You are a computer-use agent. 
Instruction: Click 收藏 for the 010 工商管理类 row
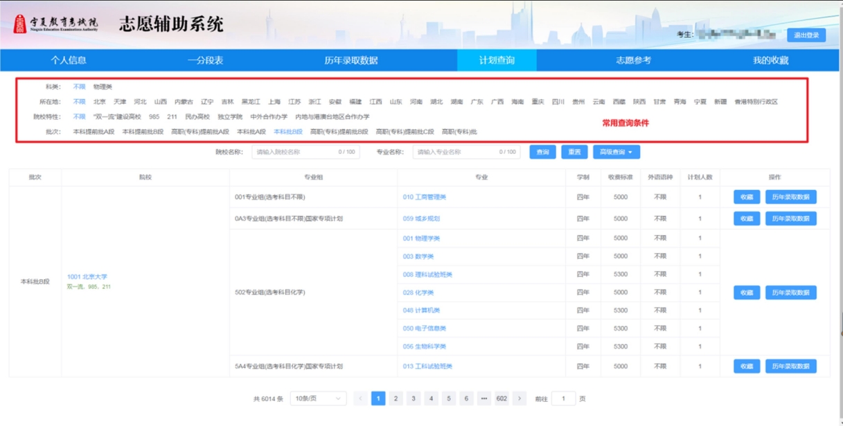[746, 197]
